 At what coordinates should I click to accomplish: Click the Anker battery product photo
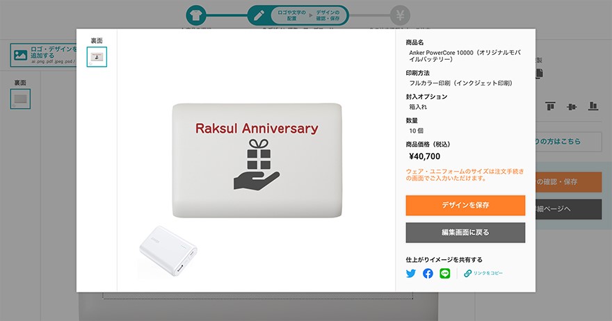click(x=168, y=250)
